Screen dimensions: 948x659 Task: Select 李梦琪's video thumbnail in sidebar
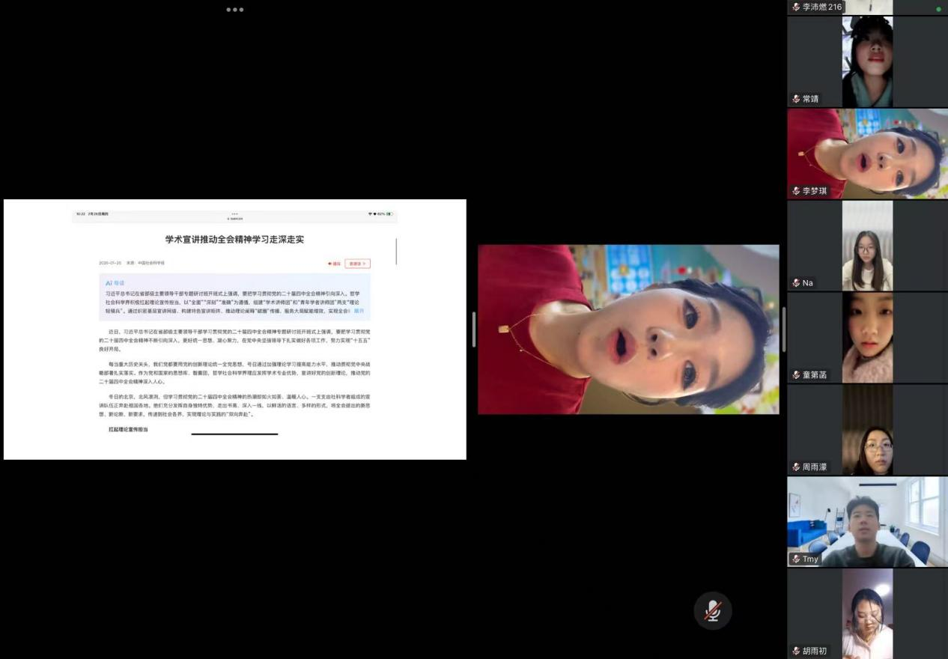click(x=867, y=154)
